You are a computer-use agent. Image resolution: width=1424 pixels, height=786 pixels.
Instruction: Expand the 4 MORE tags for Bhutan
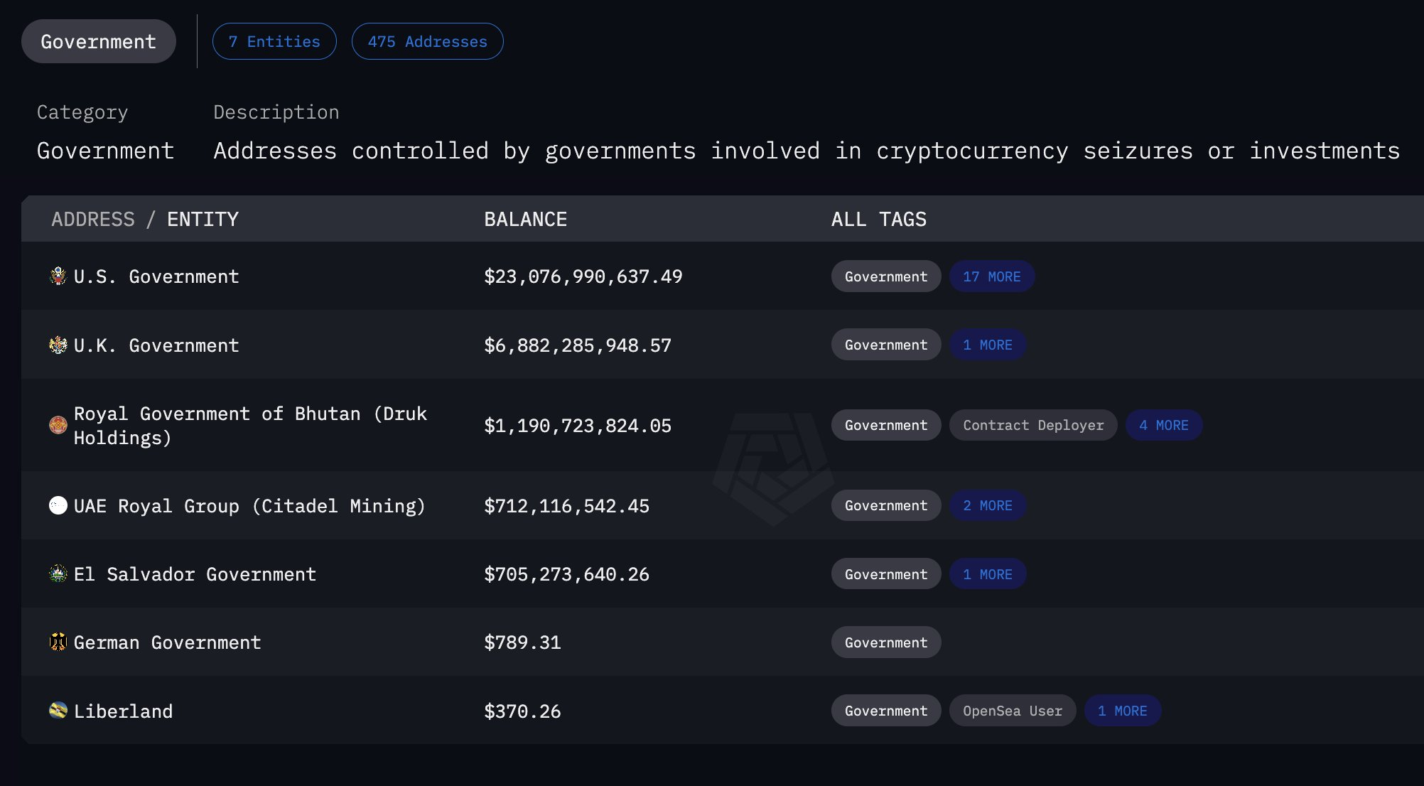(x=1163, y=425)
